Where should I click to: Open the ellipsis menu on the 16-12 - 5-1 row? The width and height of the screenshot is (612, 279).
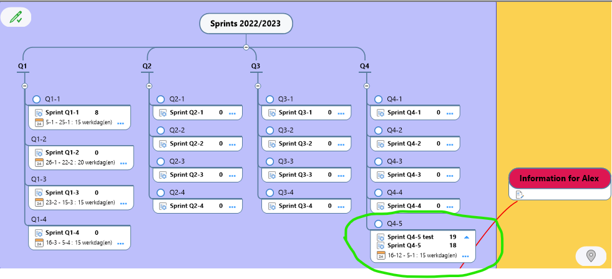(465, 257)
